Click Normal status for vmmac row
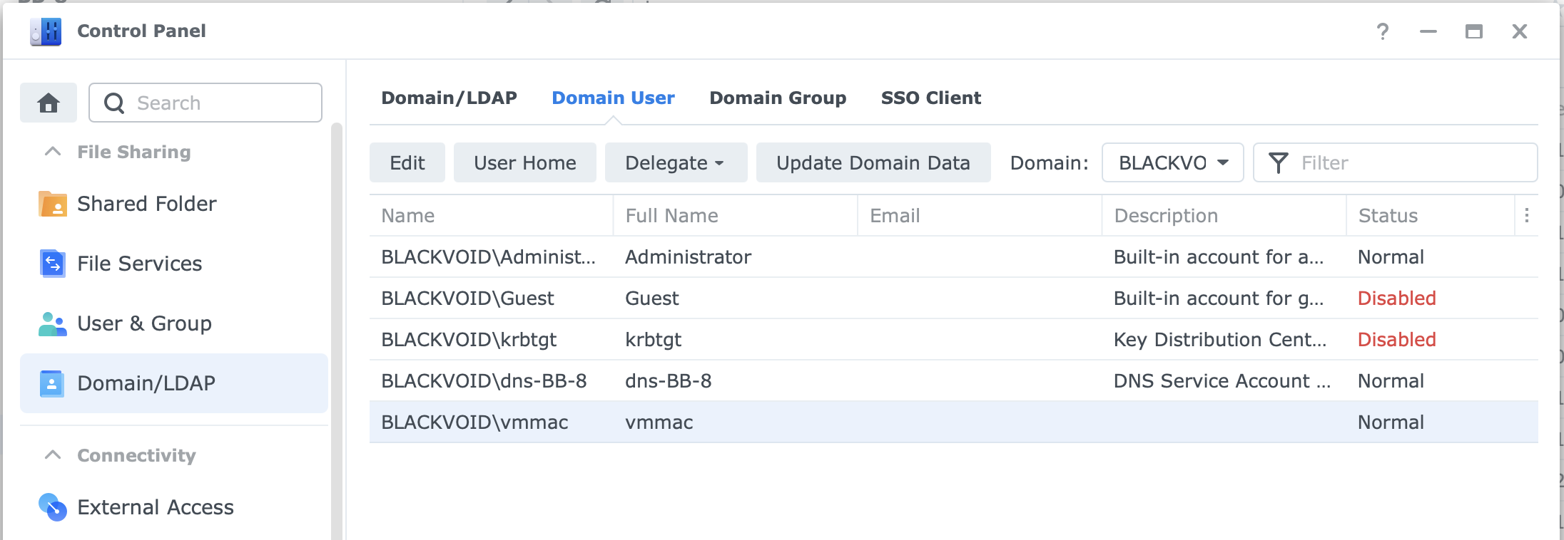1564x540 pixels. 1391,422
